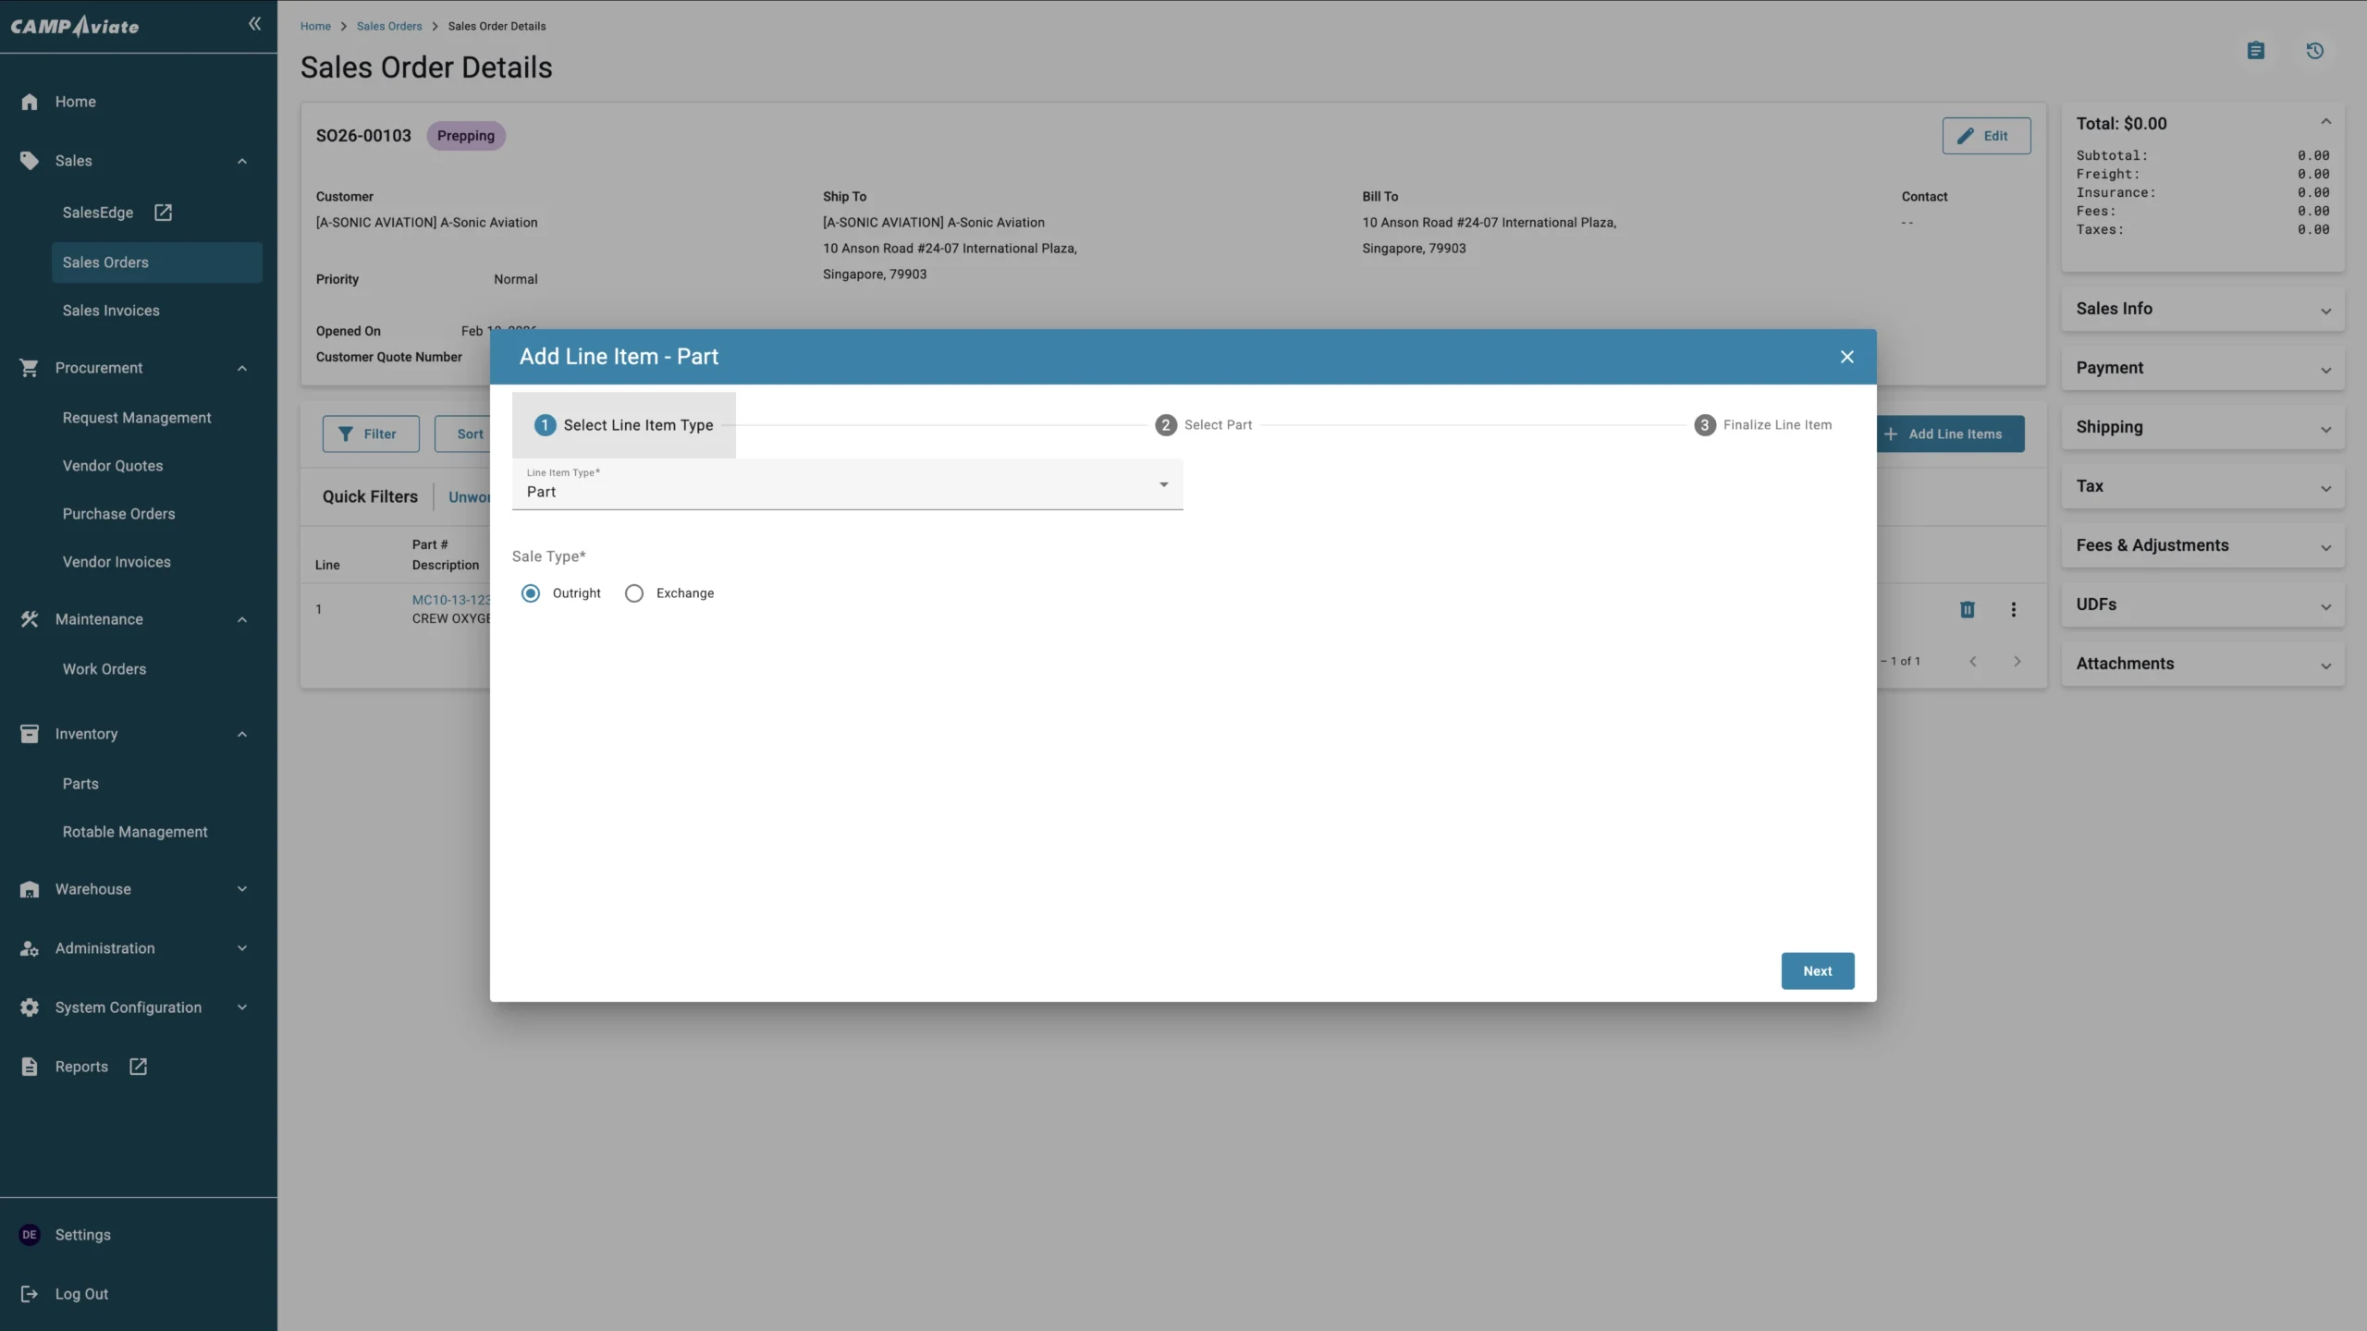This screenshot has width=2367, height=1331.
Task: Collapse the Procurement menu section
Action: click(x=242, y=368)
